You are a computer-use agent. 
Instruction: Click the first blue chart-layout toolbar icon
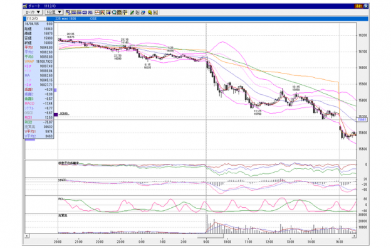point(68,13)
